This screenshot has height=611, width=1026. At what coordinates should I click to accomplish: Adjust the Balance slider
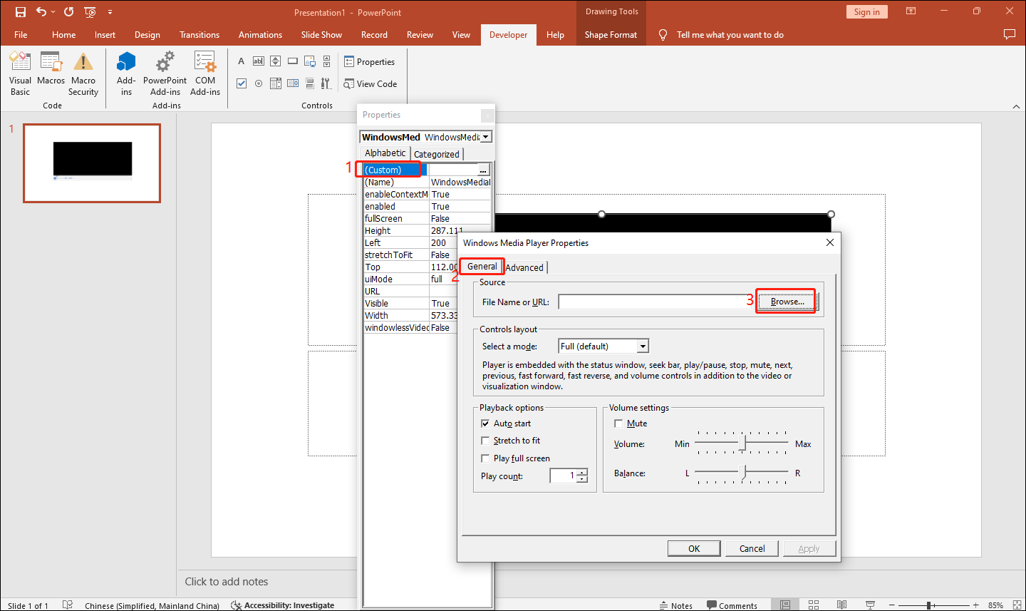(x=742, y=473)
